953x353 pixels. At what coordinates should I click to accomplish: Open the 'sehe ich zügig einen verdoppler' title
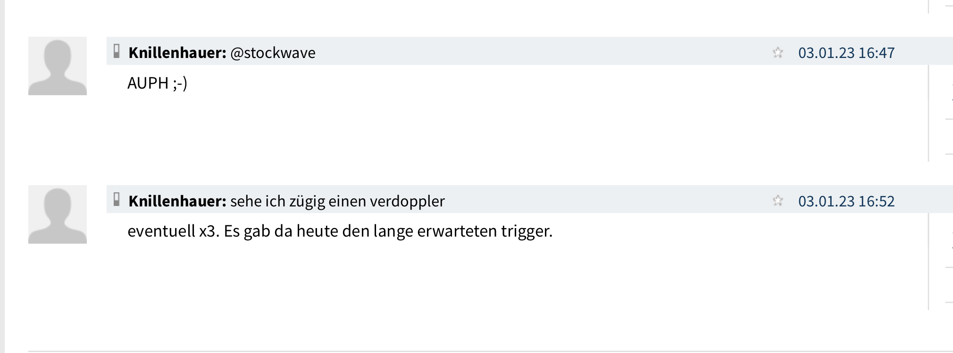337,201
